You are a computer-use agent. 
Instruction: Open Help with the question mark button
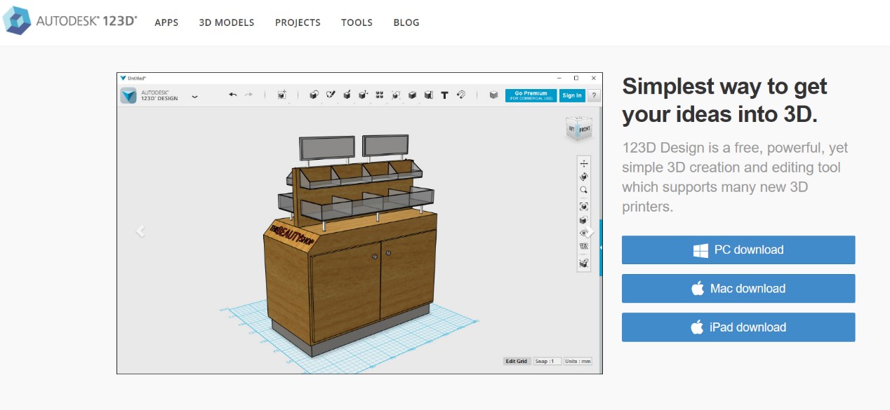click(594, 95)
